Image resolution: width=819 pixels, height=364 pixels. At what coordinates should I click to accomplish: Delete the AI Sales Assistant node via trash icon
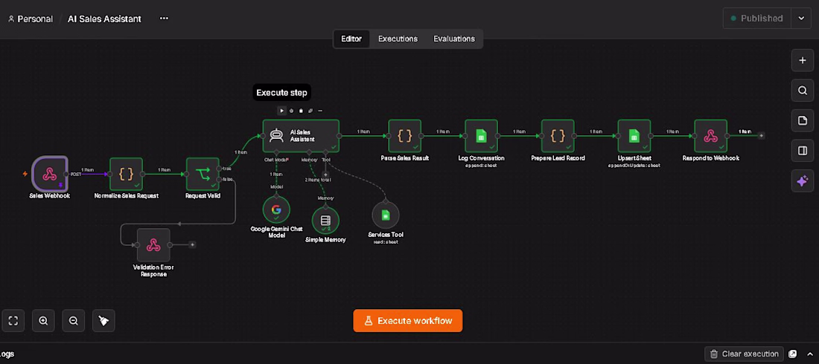pyautogui.click(x=301, y=111)
